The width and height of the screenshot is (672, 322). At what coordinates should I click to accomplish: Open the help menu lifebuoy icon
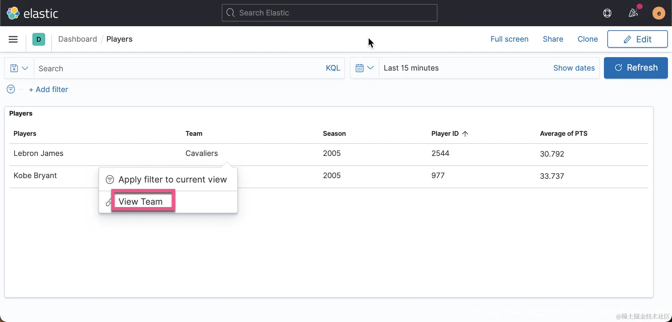(607, 13)
